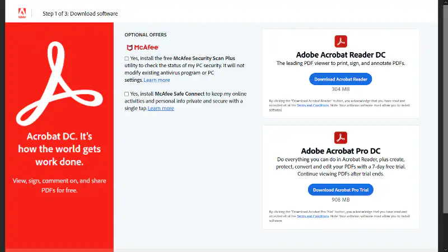Click the "908 MB" file size
The image size is (448, 252).
pyautogui.click(x=340, y=200)
